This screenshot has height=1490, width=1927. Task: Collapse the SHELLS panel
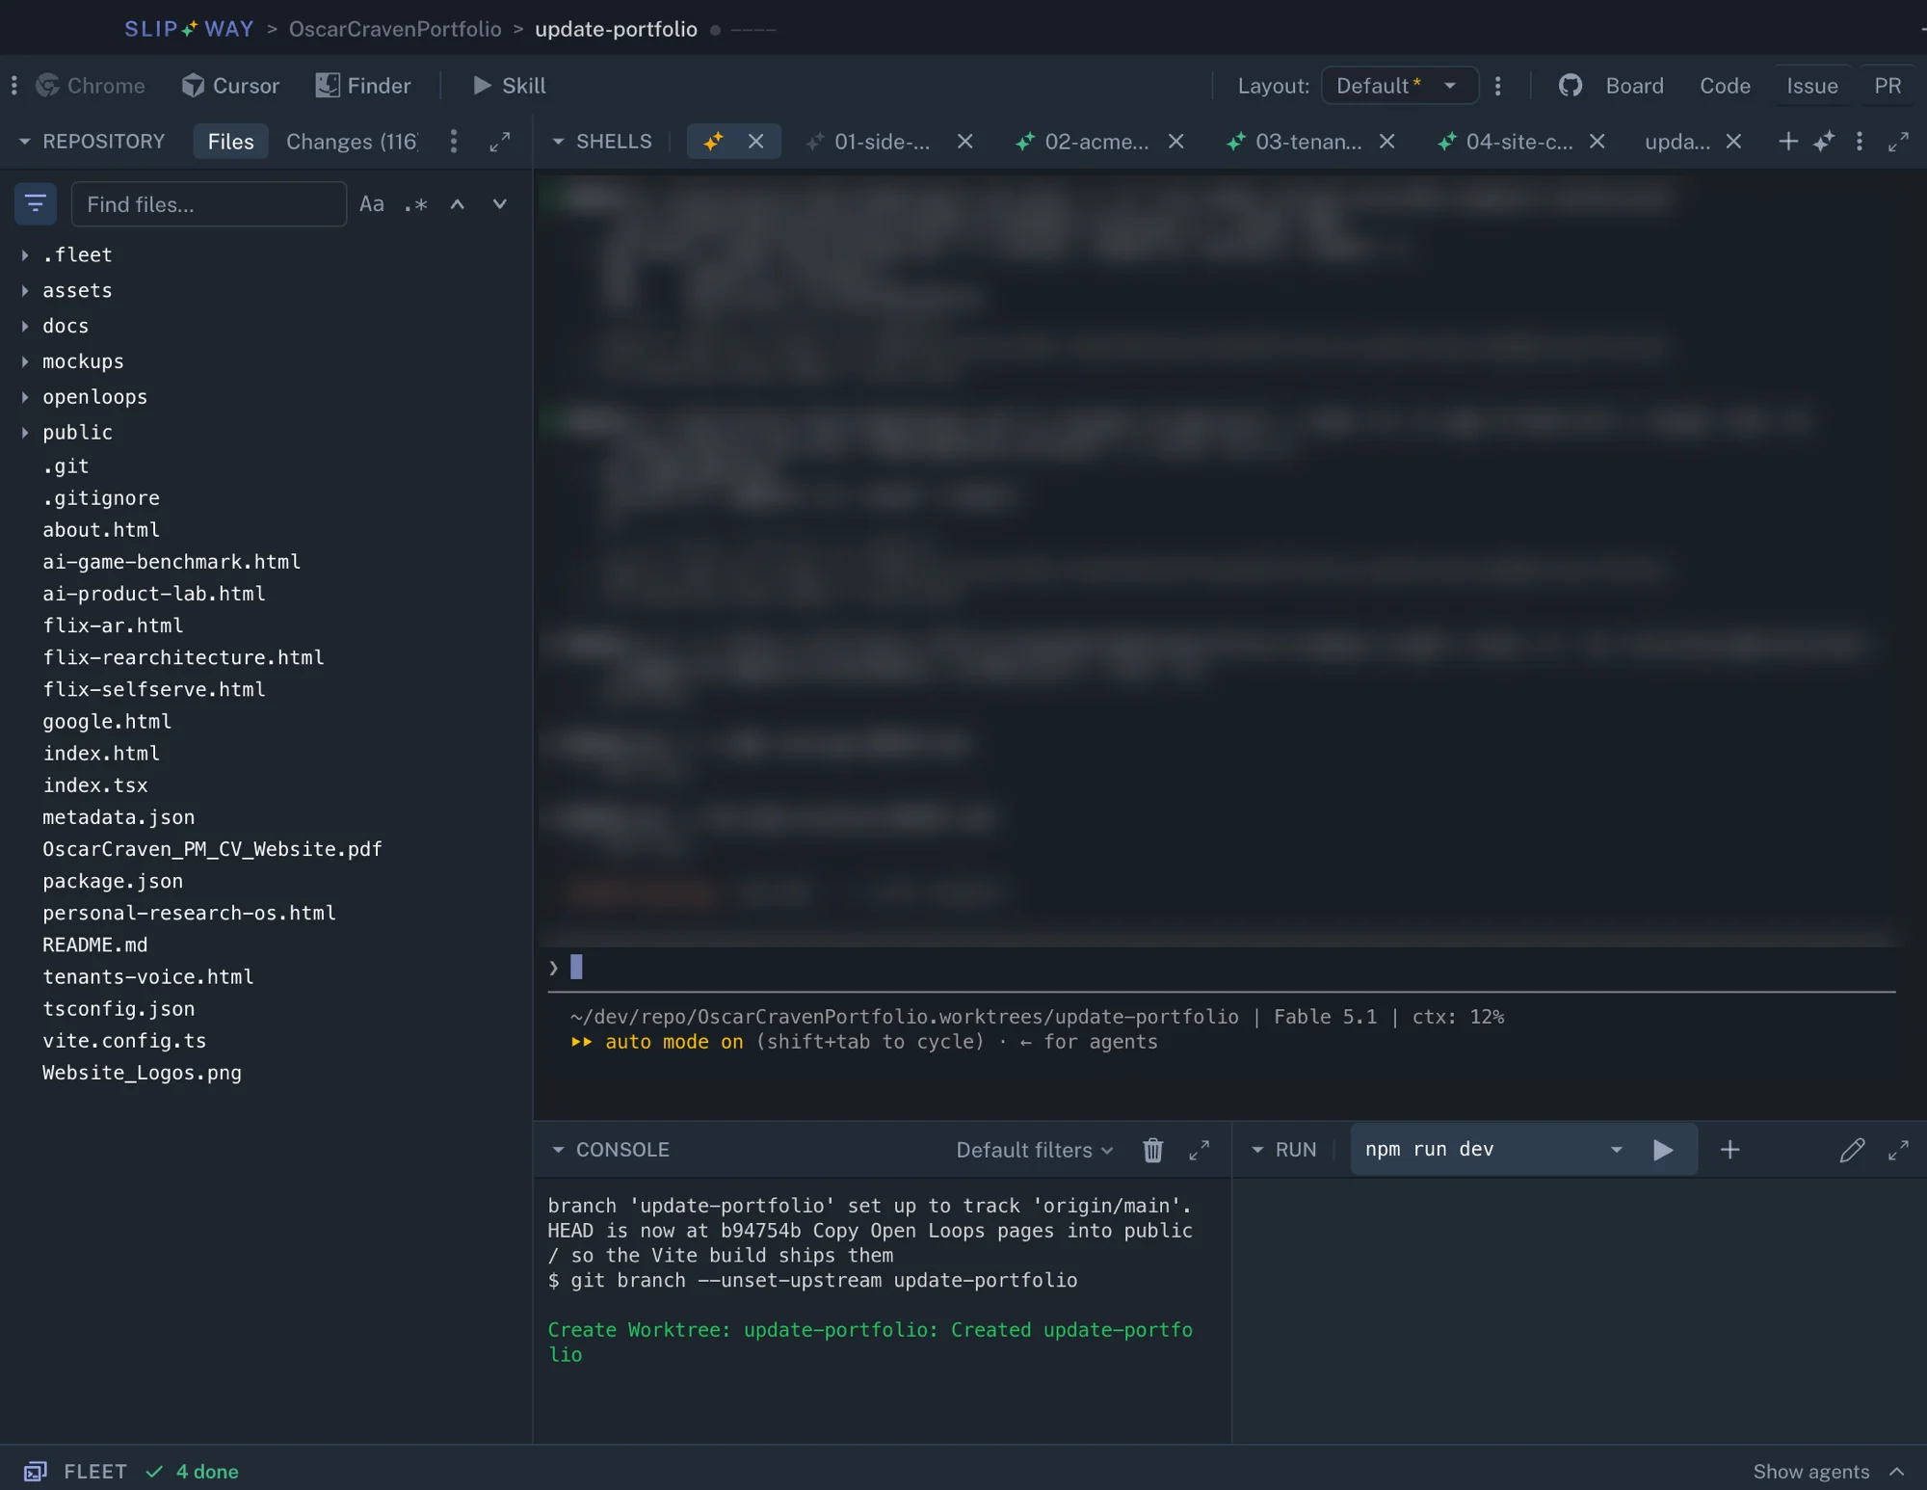point(558,142)
